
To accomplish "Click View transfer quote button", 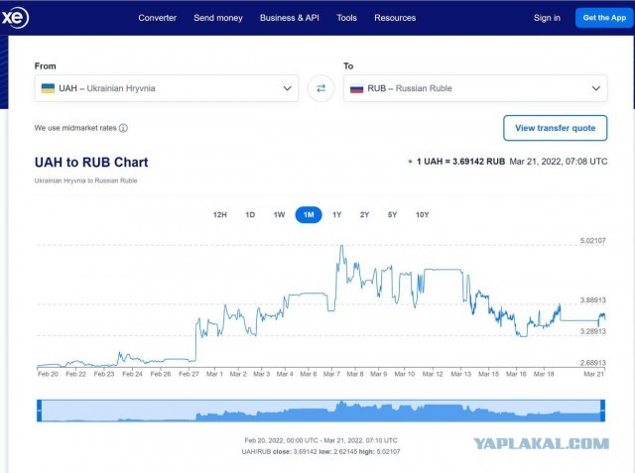I will (556, 128).
